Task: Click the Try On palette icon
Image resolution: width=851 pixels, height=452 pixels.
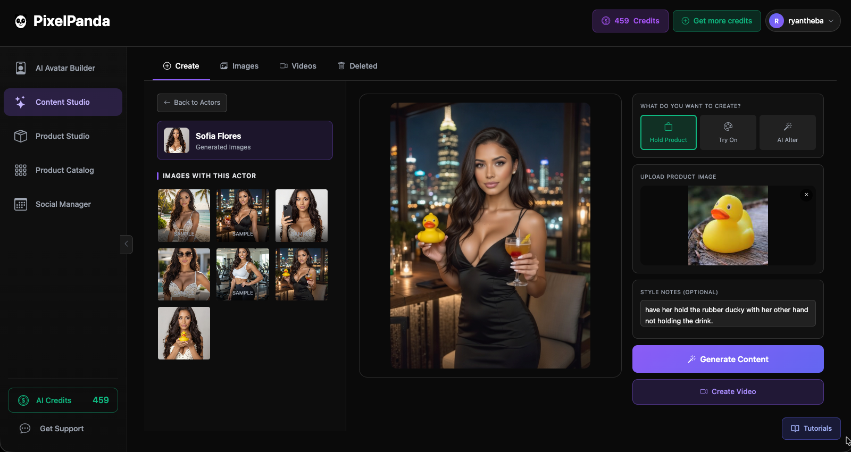Action: [728, 127]
